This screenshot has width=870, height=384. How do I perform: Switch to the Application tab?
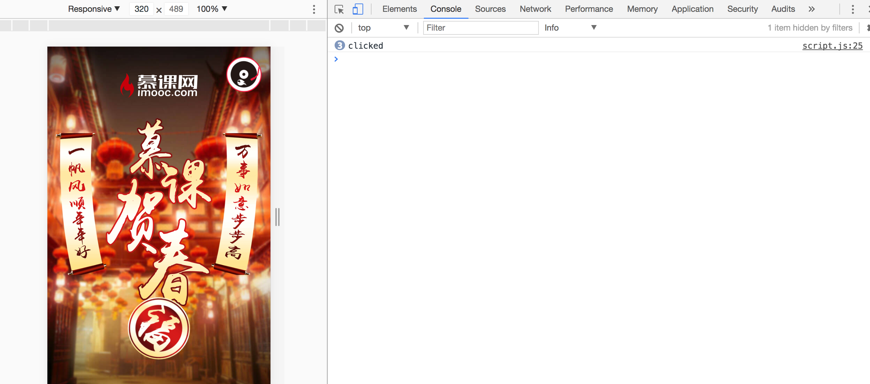(693, 9)
